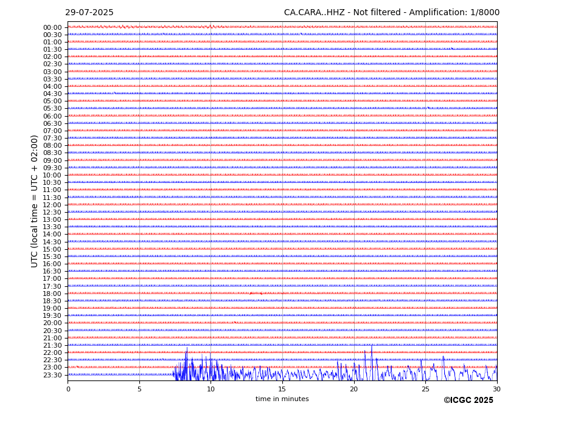Click the 13:30 time row label

(52, 227)
